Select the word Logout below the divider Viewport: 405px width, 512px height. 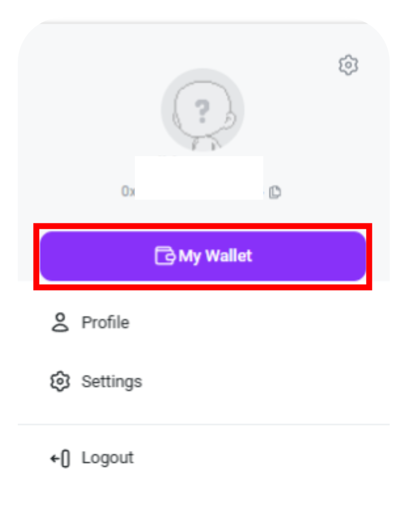tap(108, 458)
